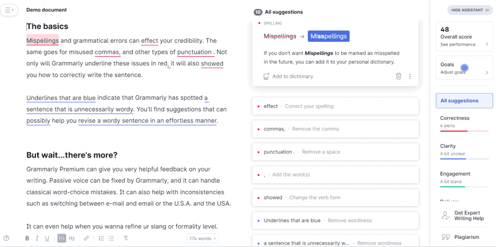Click the underlined 'commas,' in the document
Viewport: 496px width, 247px height.
(x=108, y=52)
